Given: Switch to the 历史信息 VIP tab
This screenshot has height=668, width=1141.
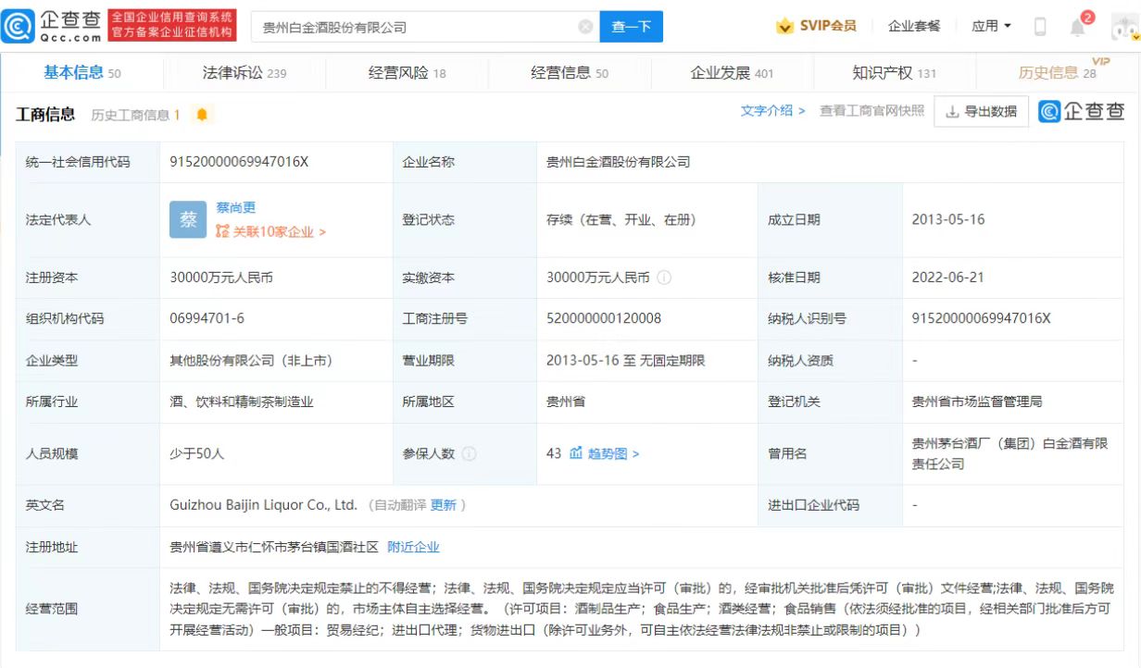Looking at the screenshot, I should pos(1058,72).
